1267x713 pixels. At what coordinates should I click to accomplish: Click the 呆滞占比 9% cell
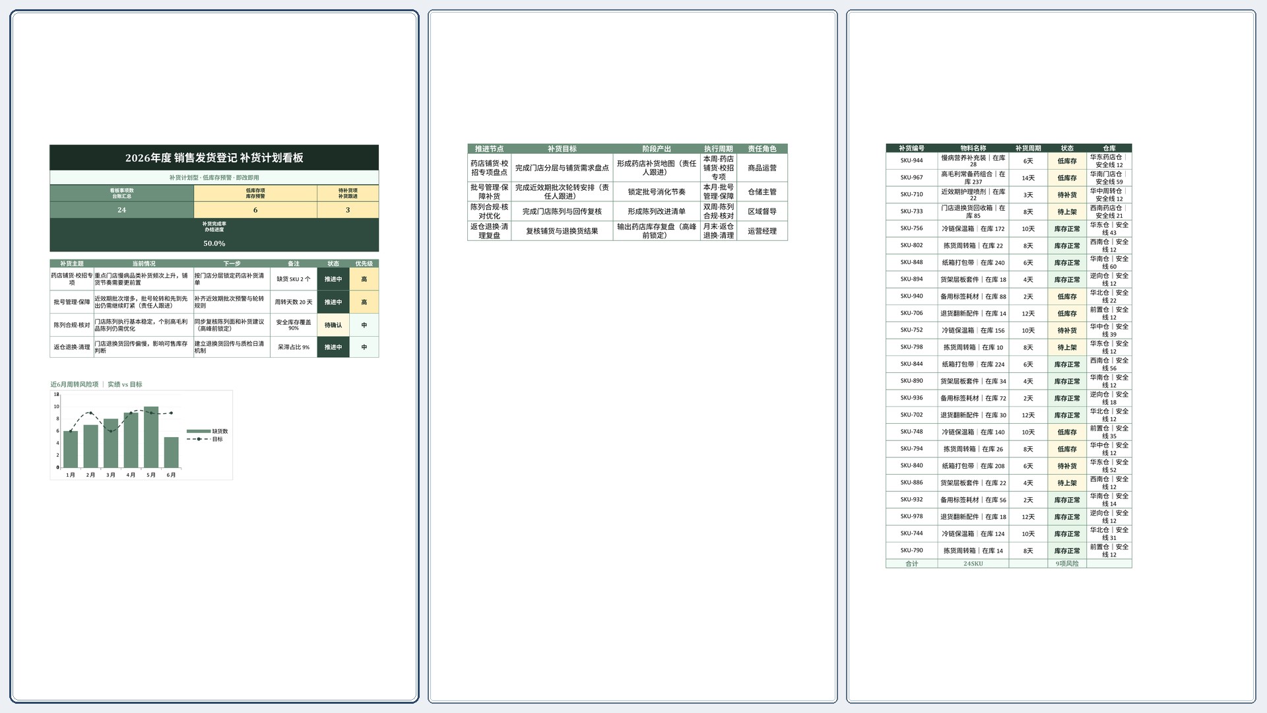[x=294, y=347]
